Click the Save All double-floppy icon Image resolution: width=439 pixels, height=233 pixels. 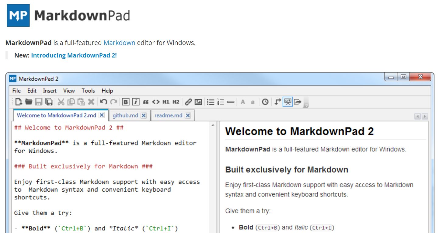[x=49, y=102]
